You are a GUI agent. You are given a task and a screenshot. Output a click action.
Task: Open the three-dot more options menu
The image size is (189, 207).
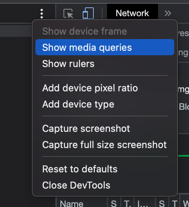pyautogui.click(x=42, y=14)
